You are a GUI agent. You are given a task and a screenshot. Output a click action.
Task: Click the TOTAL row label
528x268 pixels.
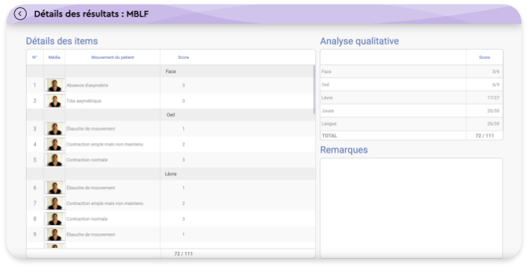(329, 136)
